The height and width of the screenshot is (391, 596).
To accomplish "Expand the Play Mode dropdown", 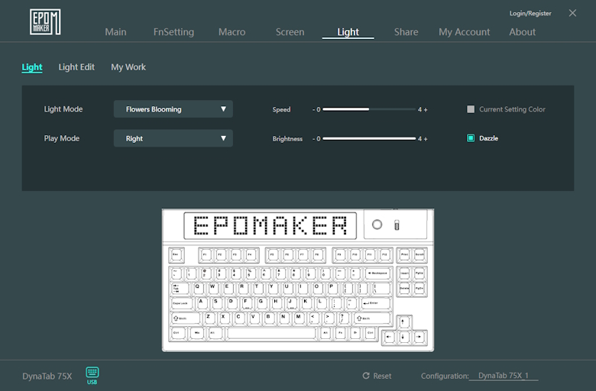I will 173,138.
